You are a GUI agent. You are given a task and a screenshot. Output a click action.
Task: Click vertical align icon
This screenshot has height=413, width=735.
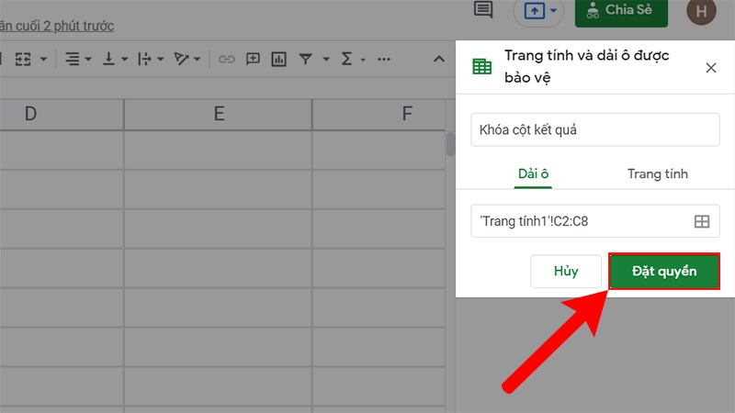click(x=108, y=59)
